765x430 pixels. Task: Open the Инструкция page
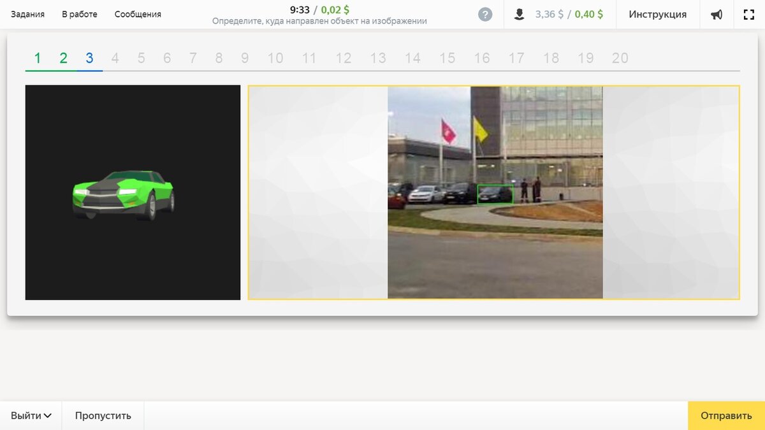[x=658, y=14]
